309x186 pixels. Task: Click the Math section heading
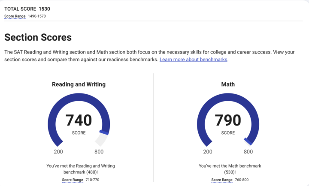coord(228,84)
